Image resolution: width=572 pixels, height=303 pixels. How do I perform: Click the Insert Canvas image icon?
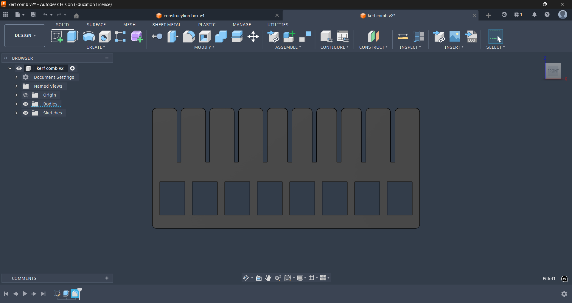tap(455, 37)
